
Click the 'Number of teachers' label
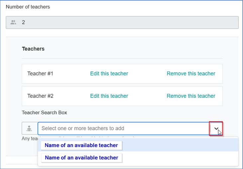click(28, 7)
